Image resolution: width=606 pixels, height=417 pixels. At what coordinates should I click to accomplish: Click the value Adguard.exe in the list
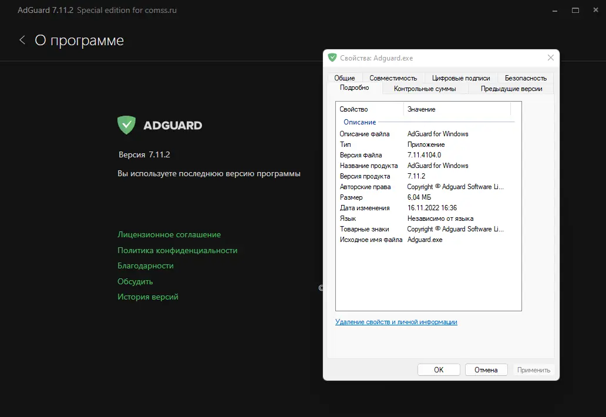pyautogui.click(x=425, y=240)
